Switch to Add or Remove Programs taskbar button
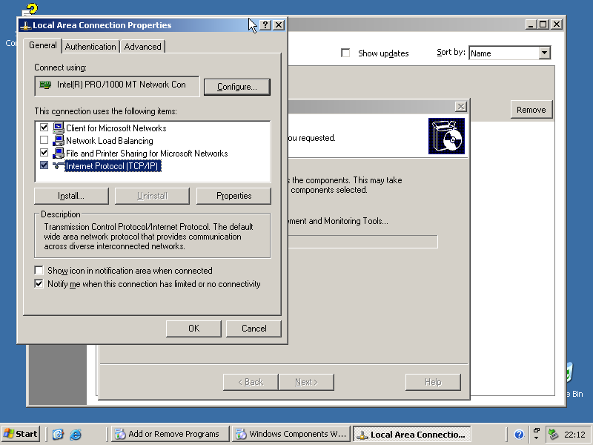This screenshot has height=445, width=593. click(167, 435)
